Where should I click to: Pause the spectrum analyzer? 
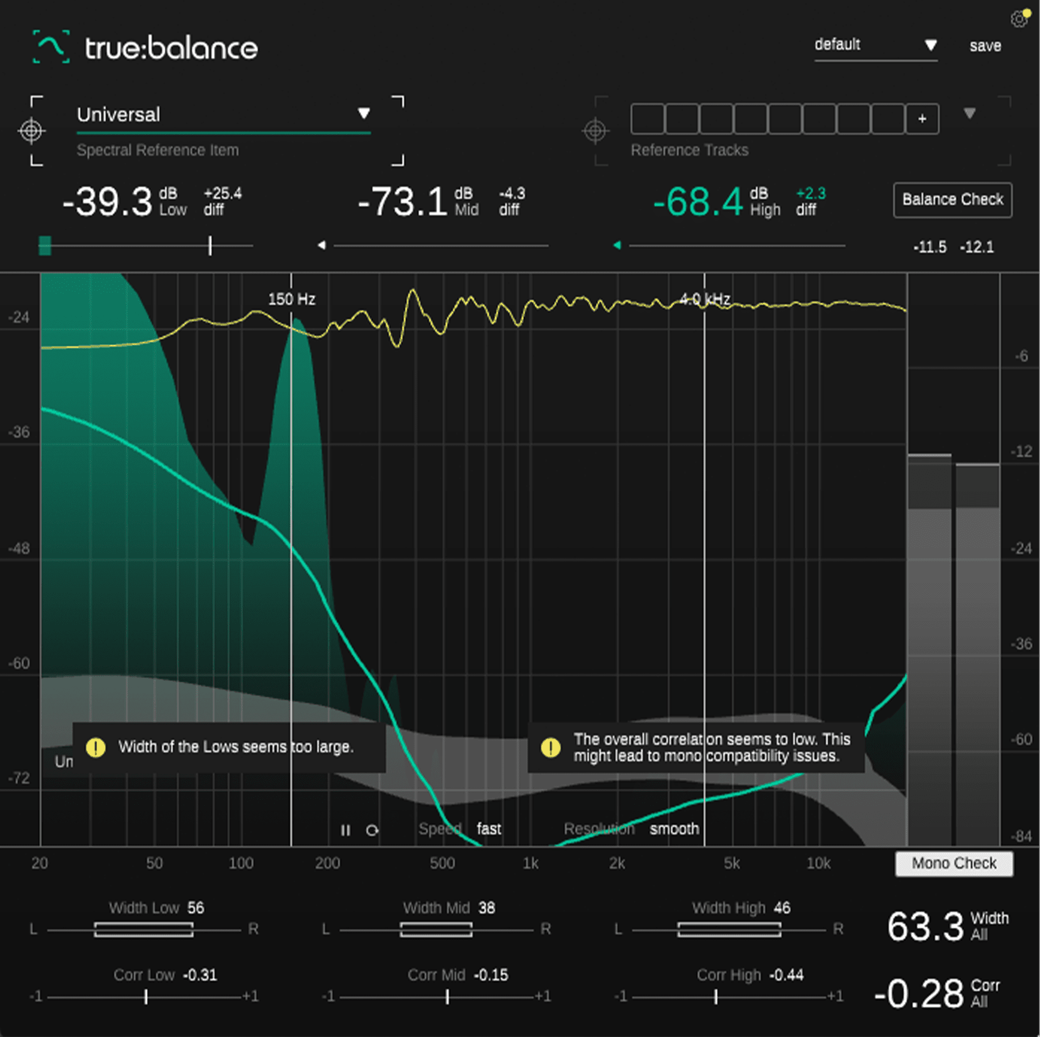[x=346, y=830]
